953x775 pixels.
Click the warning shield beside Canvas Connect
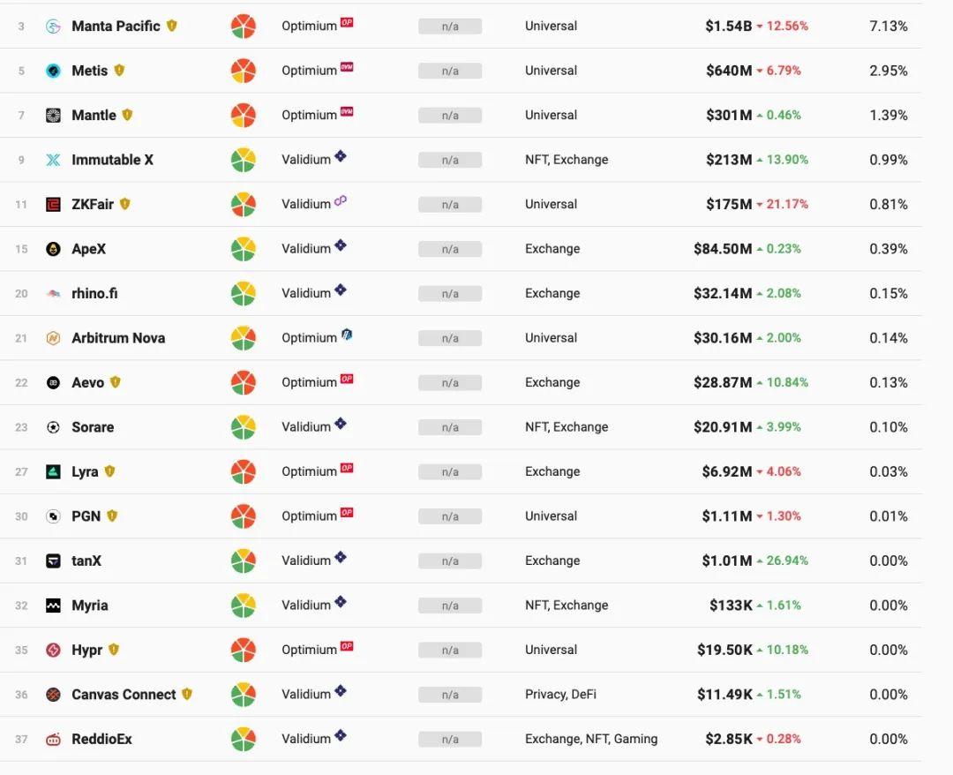point(187,694)
